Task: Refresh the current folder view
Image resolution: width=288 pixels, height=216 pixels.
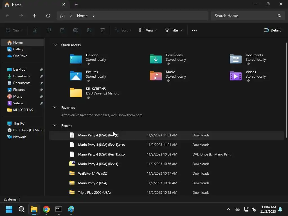Action: tap(48, 16)
